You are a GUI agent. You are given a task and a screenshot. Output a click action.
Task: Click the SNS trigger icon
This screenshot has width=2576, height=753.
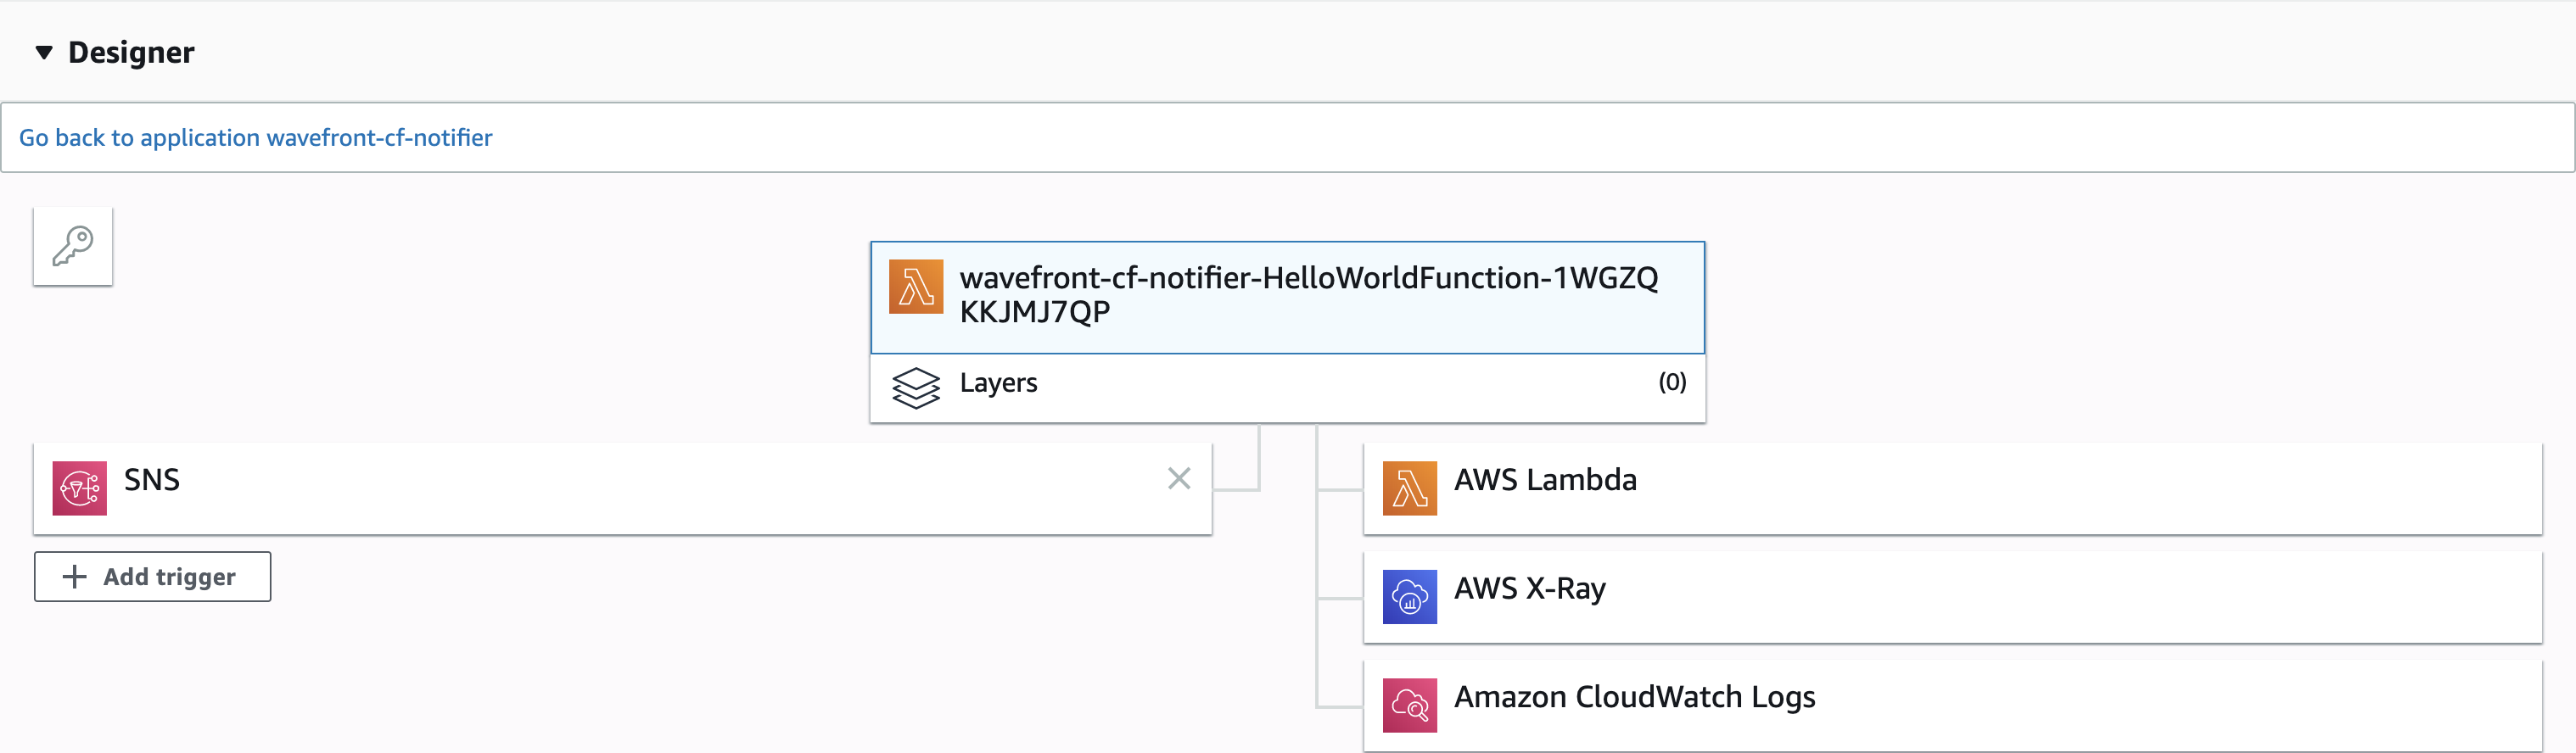tap(80, 488)
